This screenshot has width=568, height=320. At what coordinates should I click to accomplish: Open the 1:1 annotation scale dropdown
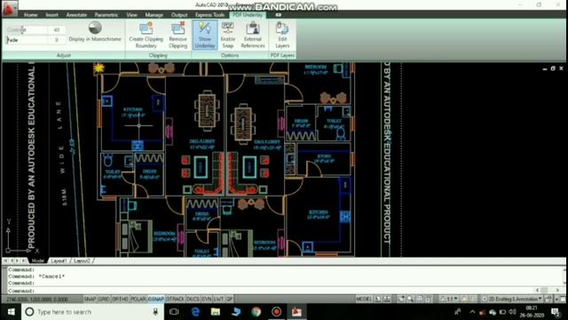(450, 299)
